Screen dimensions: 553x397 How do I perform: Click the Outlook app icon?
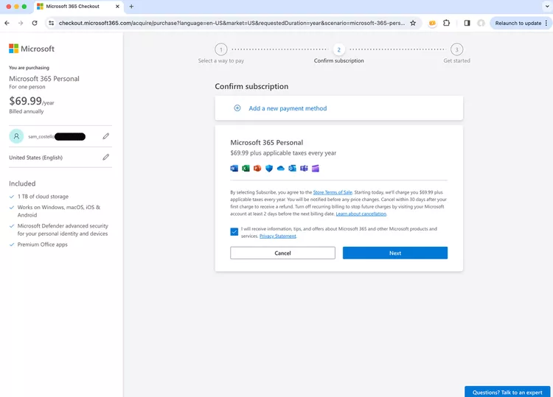tap(293, 169)
